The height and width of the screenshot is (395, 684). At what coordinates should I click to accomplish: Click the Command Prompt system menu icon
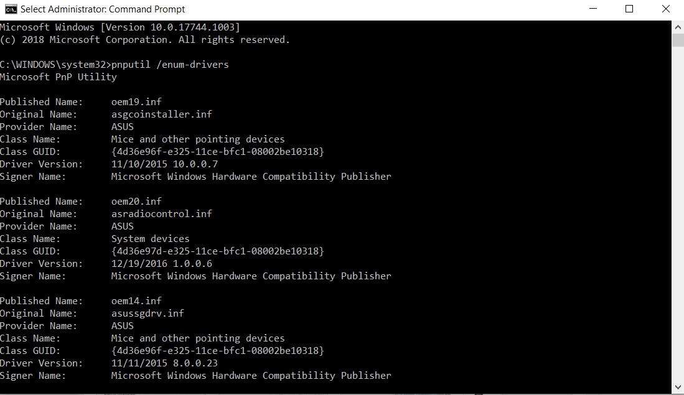[x=11, y=9]
